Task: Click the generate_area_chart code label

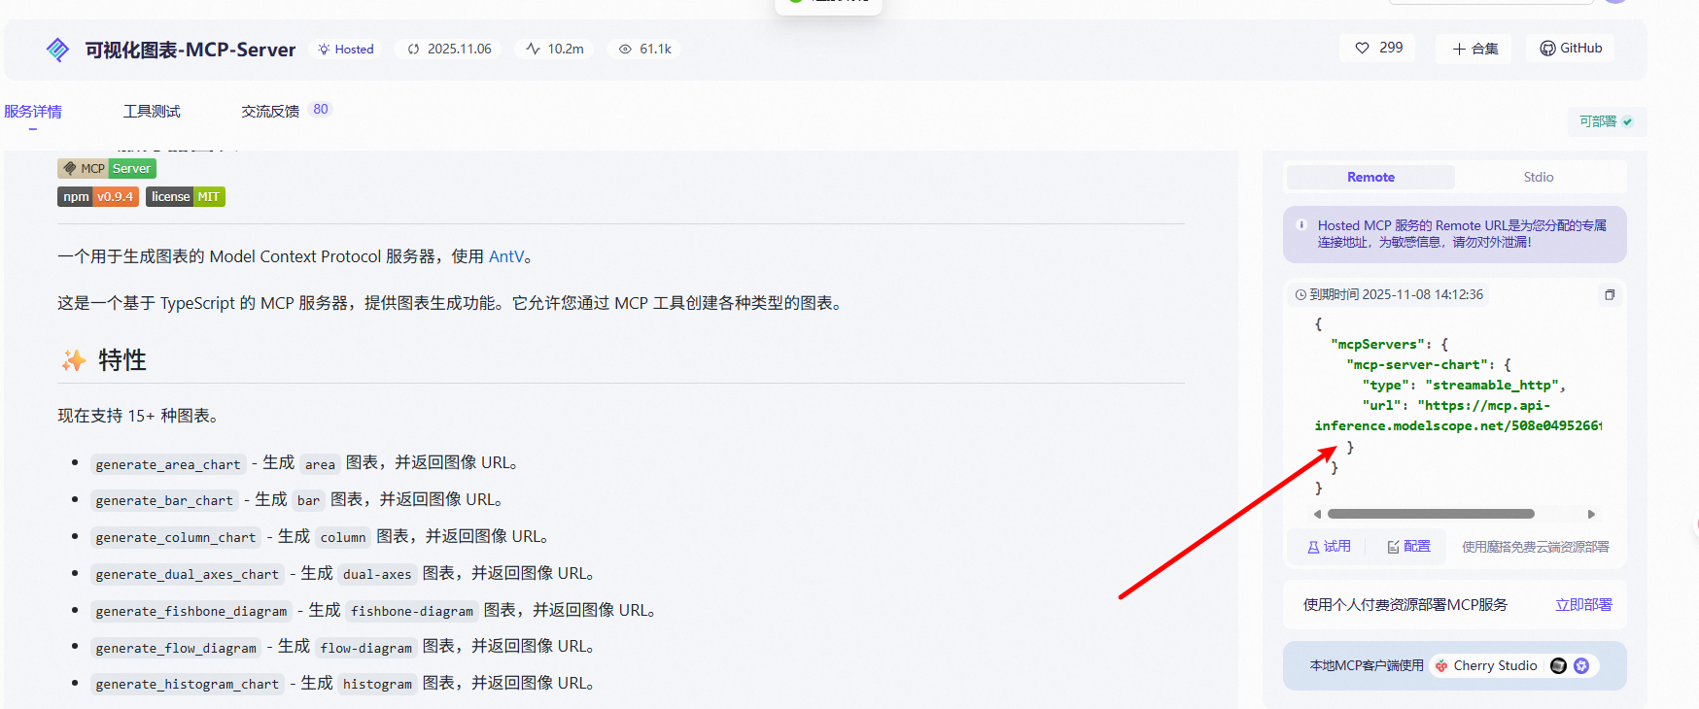Action: tap(167, 464)
